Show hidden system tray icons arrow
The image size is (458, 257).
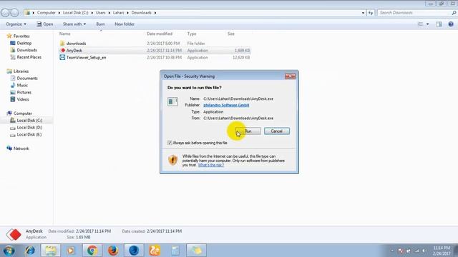(x=392, y=251)
